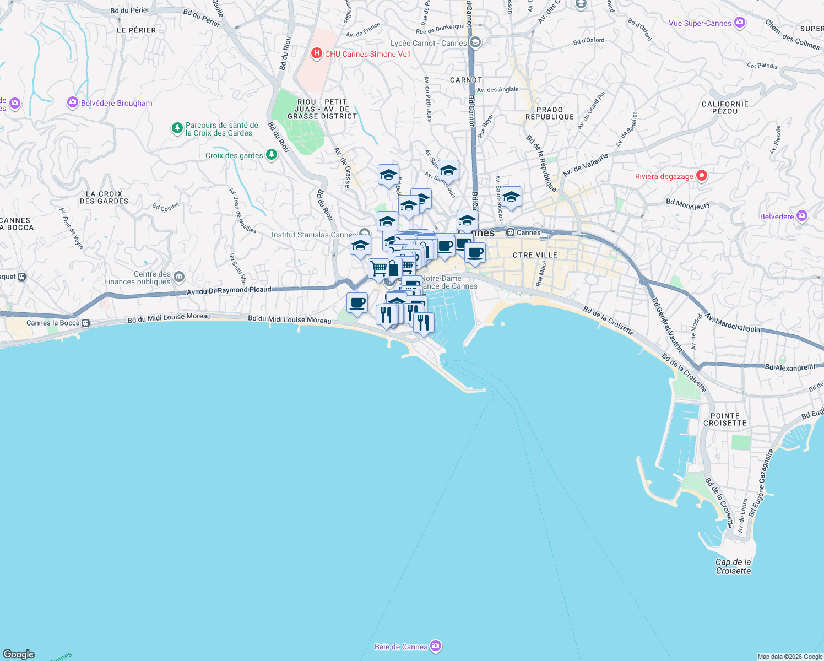Screen dimensions: 824x661
Task: Open the Belvedere camera icon near Bd Montfleury
Action: pyautogui.click(x=802, y=216)
